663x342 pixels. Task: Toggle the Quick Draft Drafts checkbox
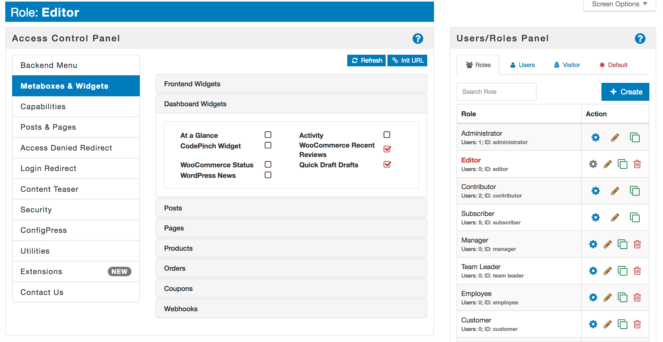pos(386,165)
